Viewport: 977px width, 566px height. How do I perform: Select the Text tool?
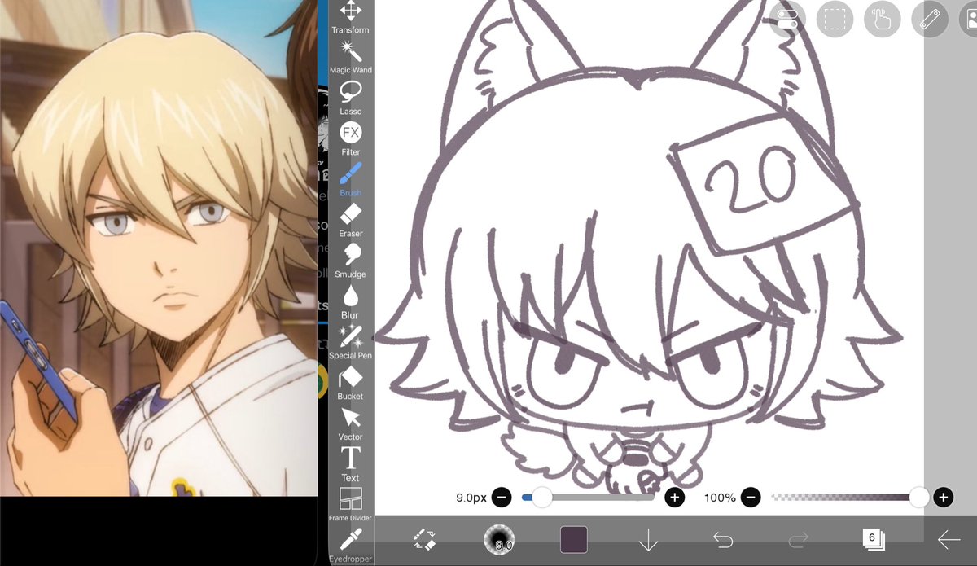pyautogui.click(x=350, y=464)
